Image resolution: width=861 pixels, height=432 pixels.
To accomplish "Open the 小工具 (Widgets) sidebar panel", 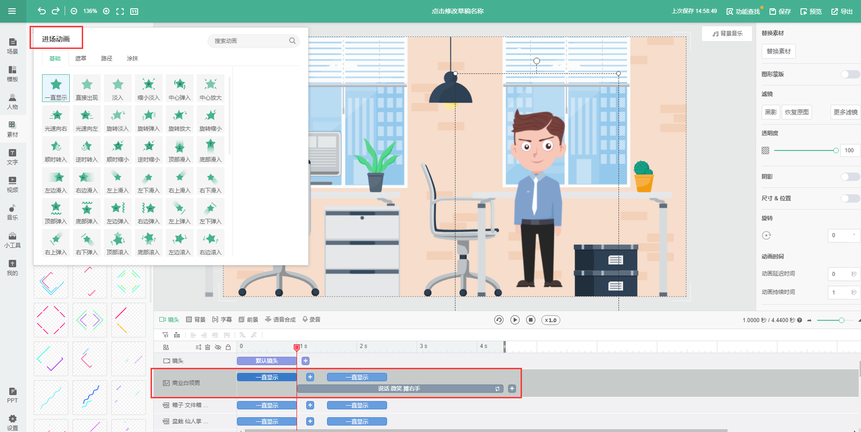I will tap(12, 240).
